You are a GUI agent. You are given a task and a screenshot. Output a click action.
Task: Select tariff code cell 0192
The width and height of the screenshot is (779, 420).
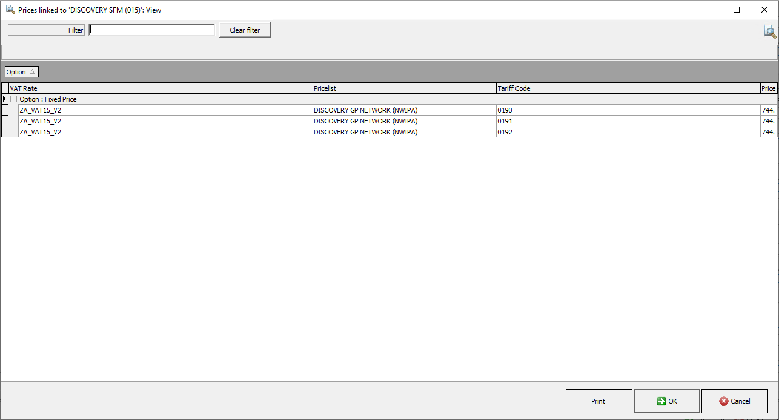click(628, 132)
